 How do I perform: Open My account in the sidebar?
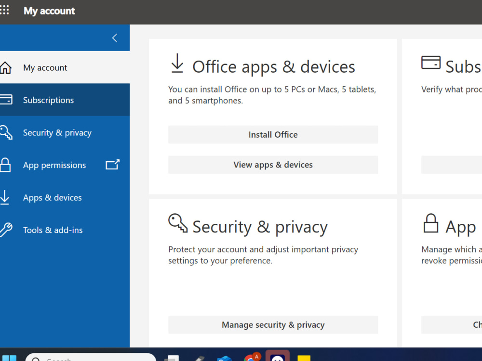[x=65, y=67]
